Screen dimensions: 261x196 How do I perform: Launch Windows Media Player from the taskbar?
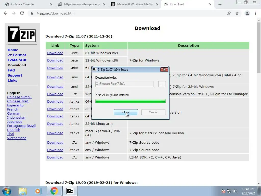(x=38, y=191)
